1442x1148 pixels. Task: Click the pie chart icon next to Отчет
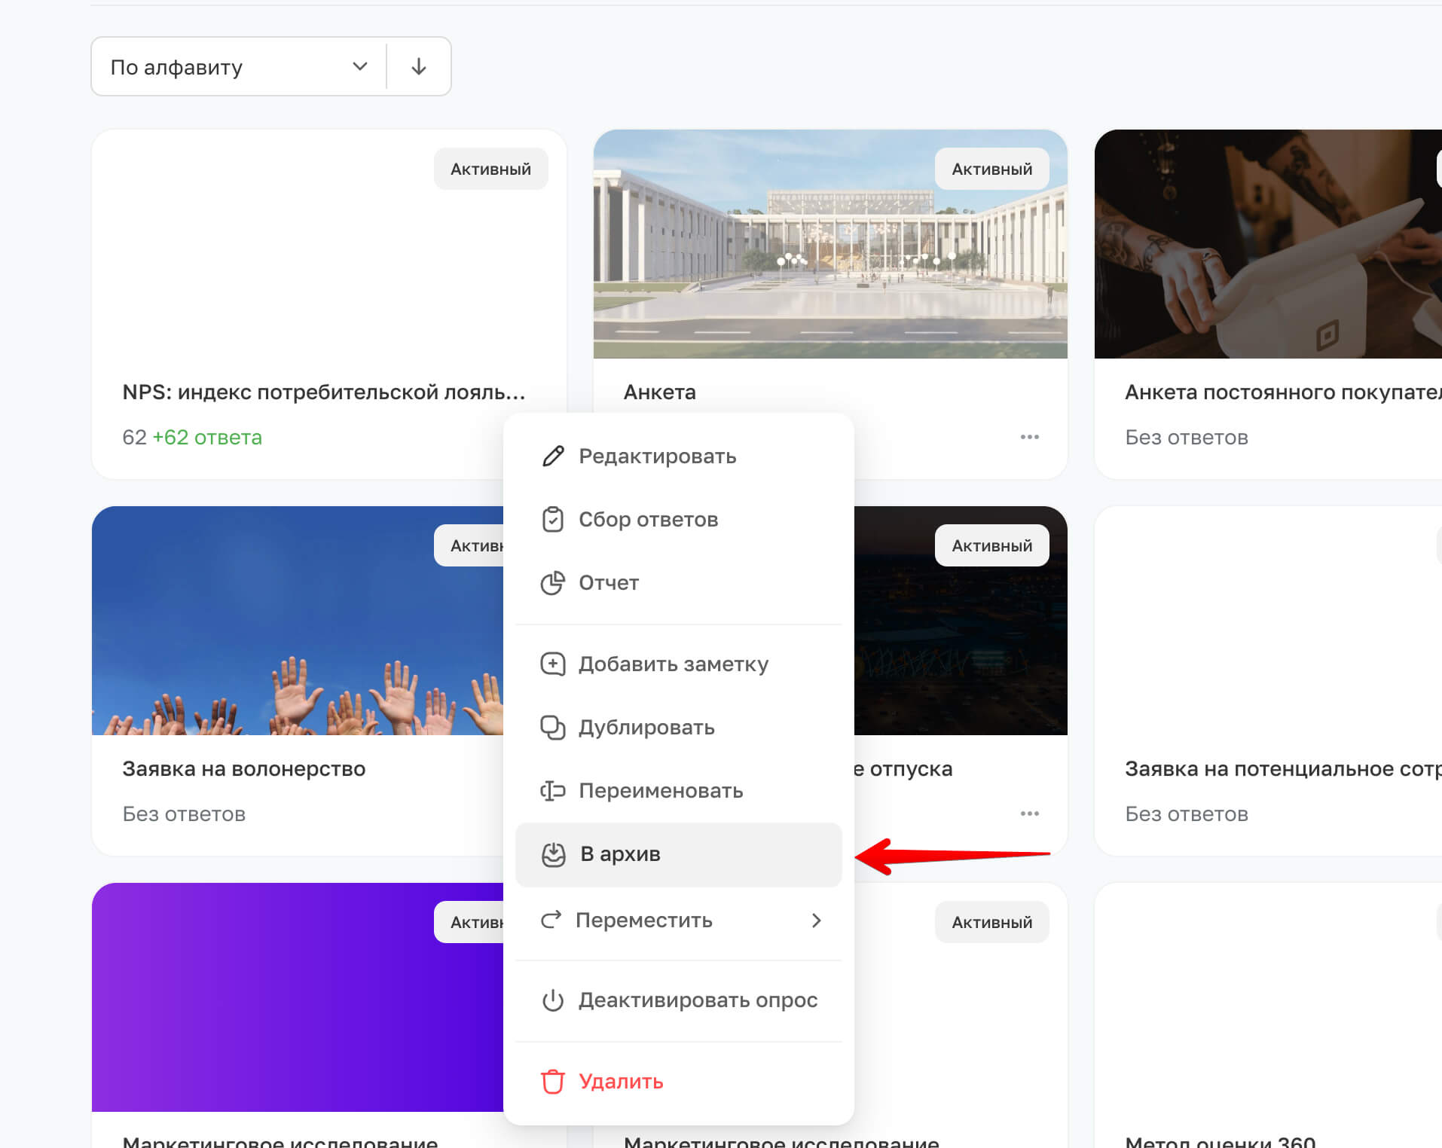click(553, 582)
